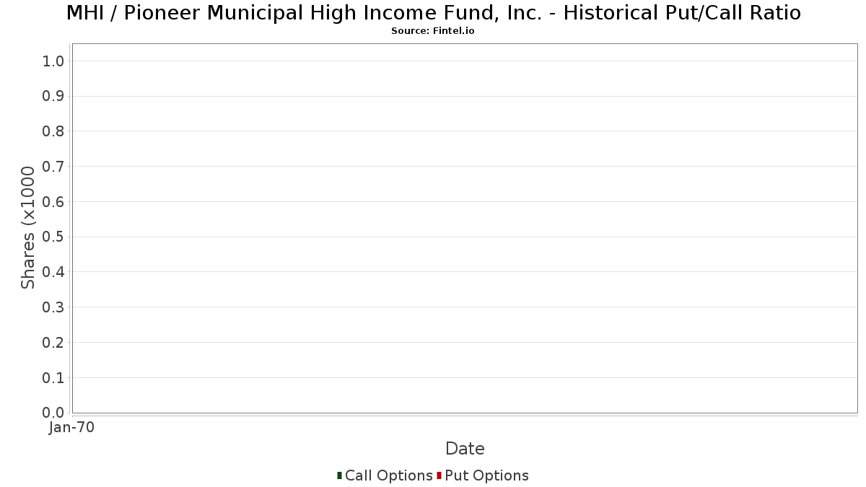The height and width of the screenshot is (487, 866).
Task: Click the Jan-70 x-axis tick label
Action: [71, 428]
